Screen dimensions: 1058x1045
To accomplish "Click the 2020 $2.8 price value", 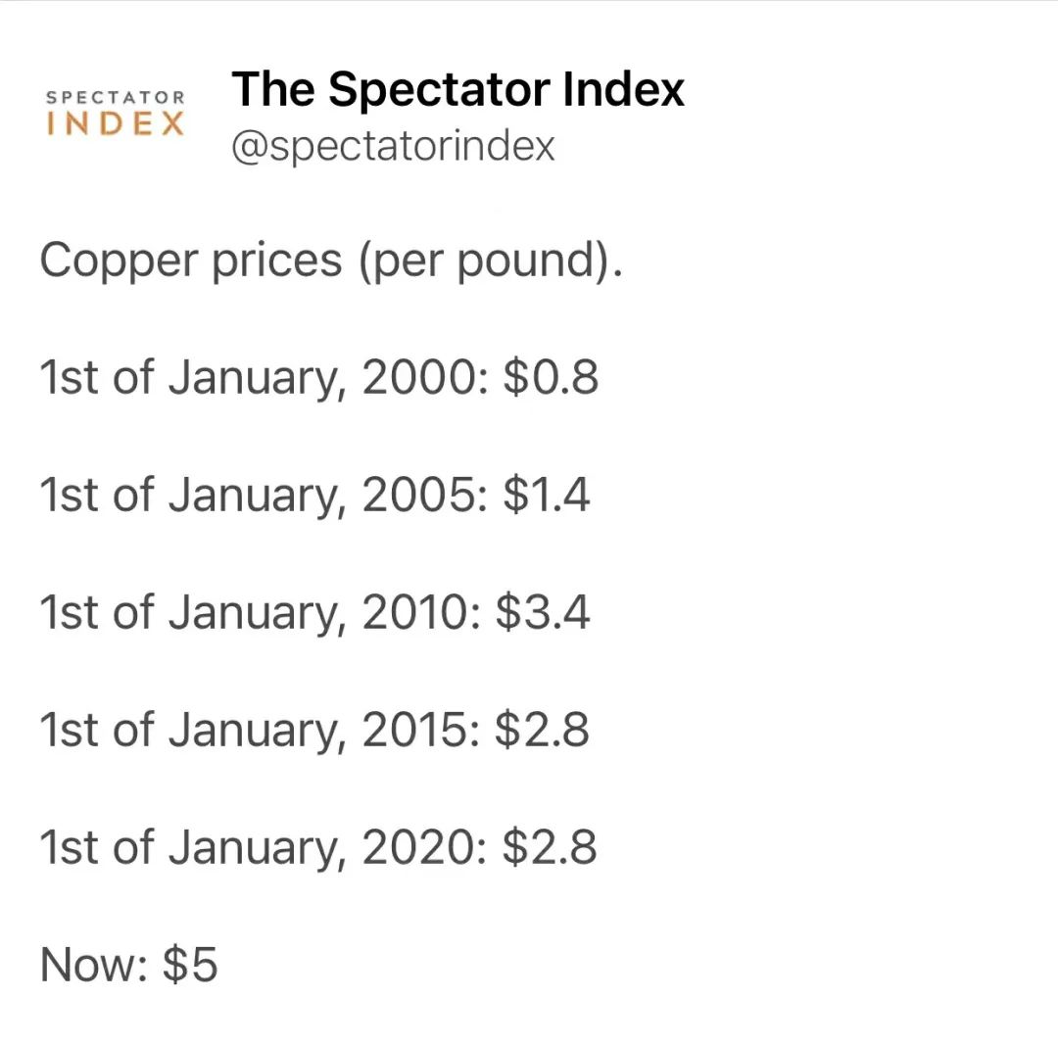I will click(x=550, y=847).
